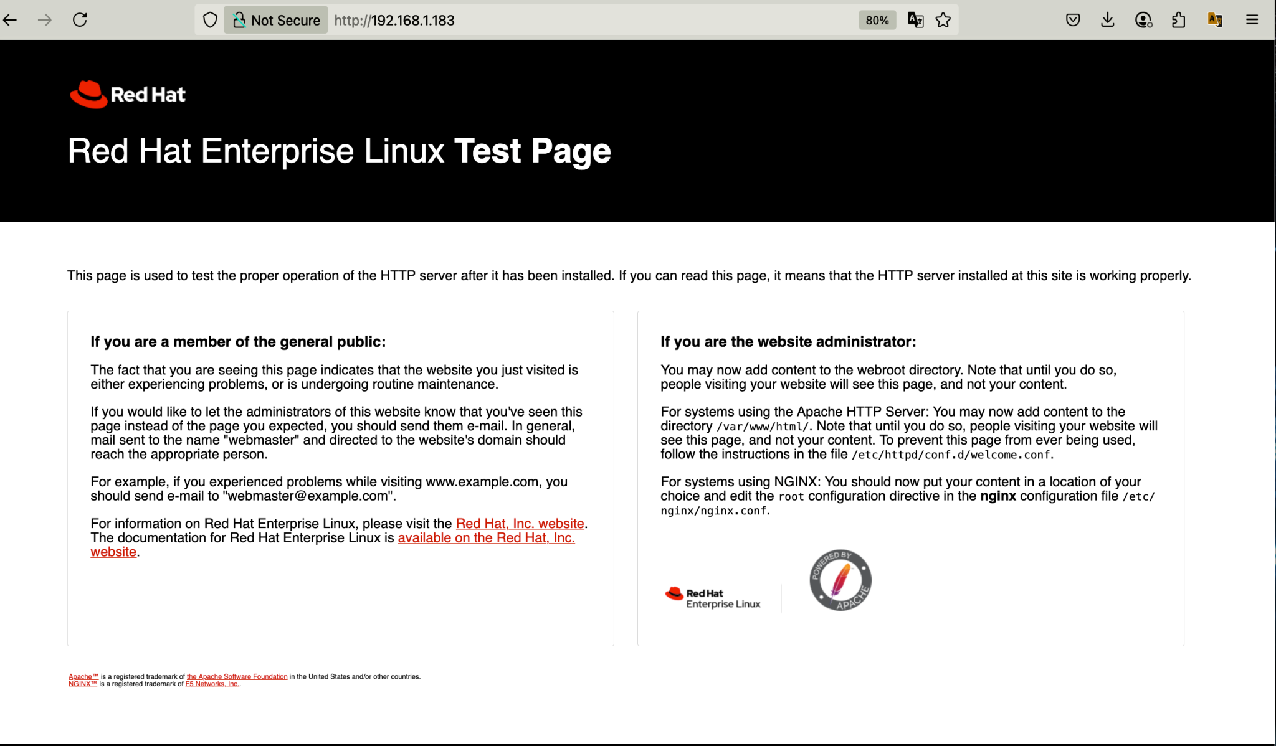Visit the Red Hat, Inc. website link
This screenshot has height=746, width=1276.
point(520,524)
